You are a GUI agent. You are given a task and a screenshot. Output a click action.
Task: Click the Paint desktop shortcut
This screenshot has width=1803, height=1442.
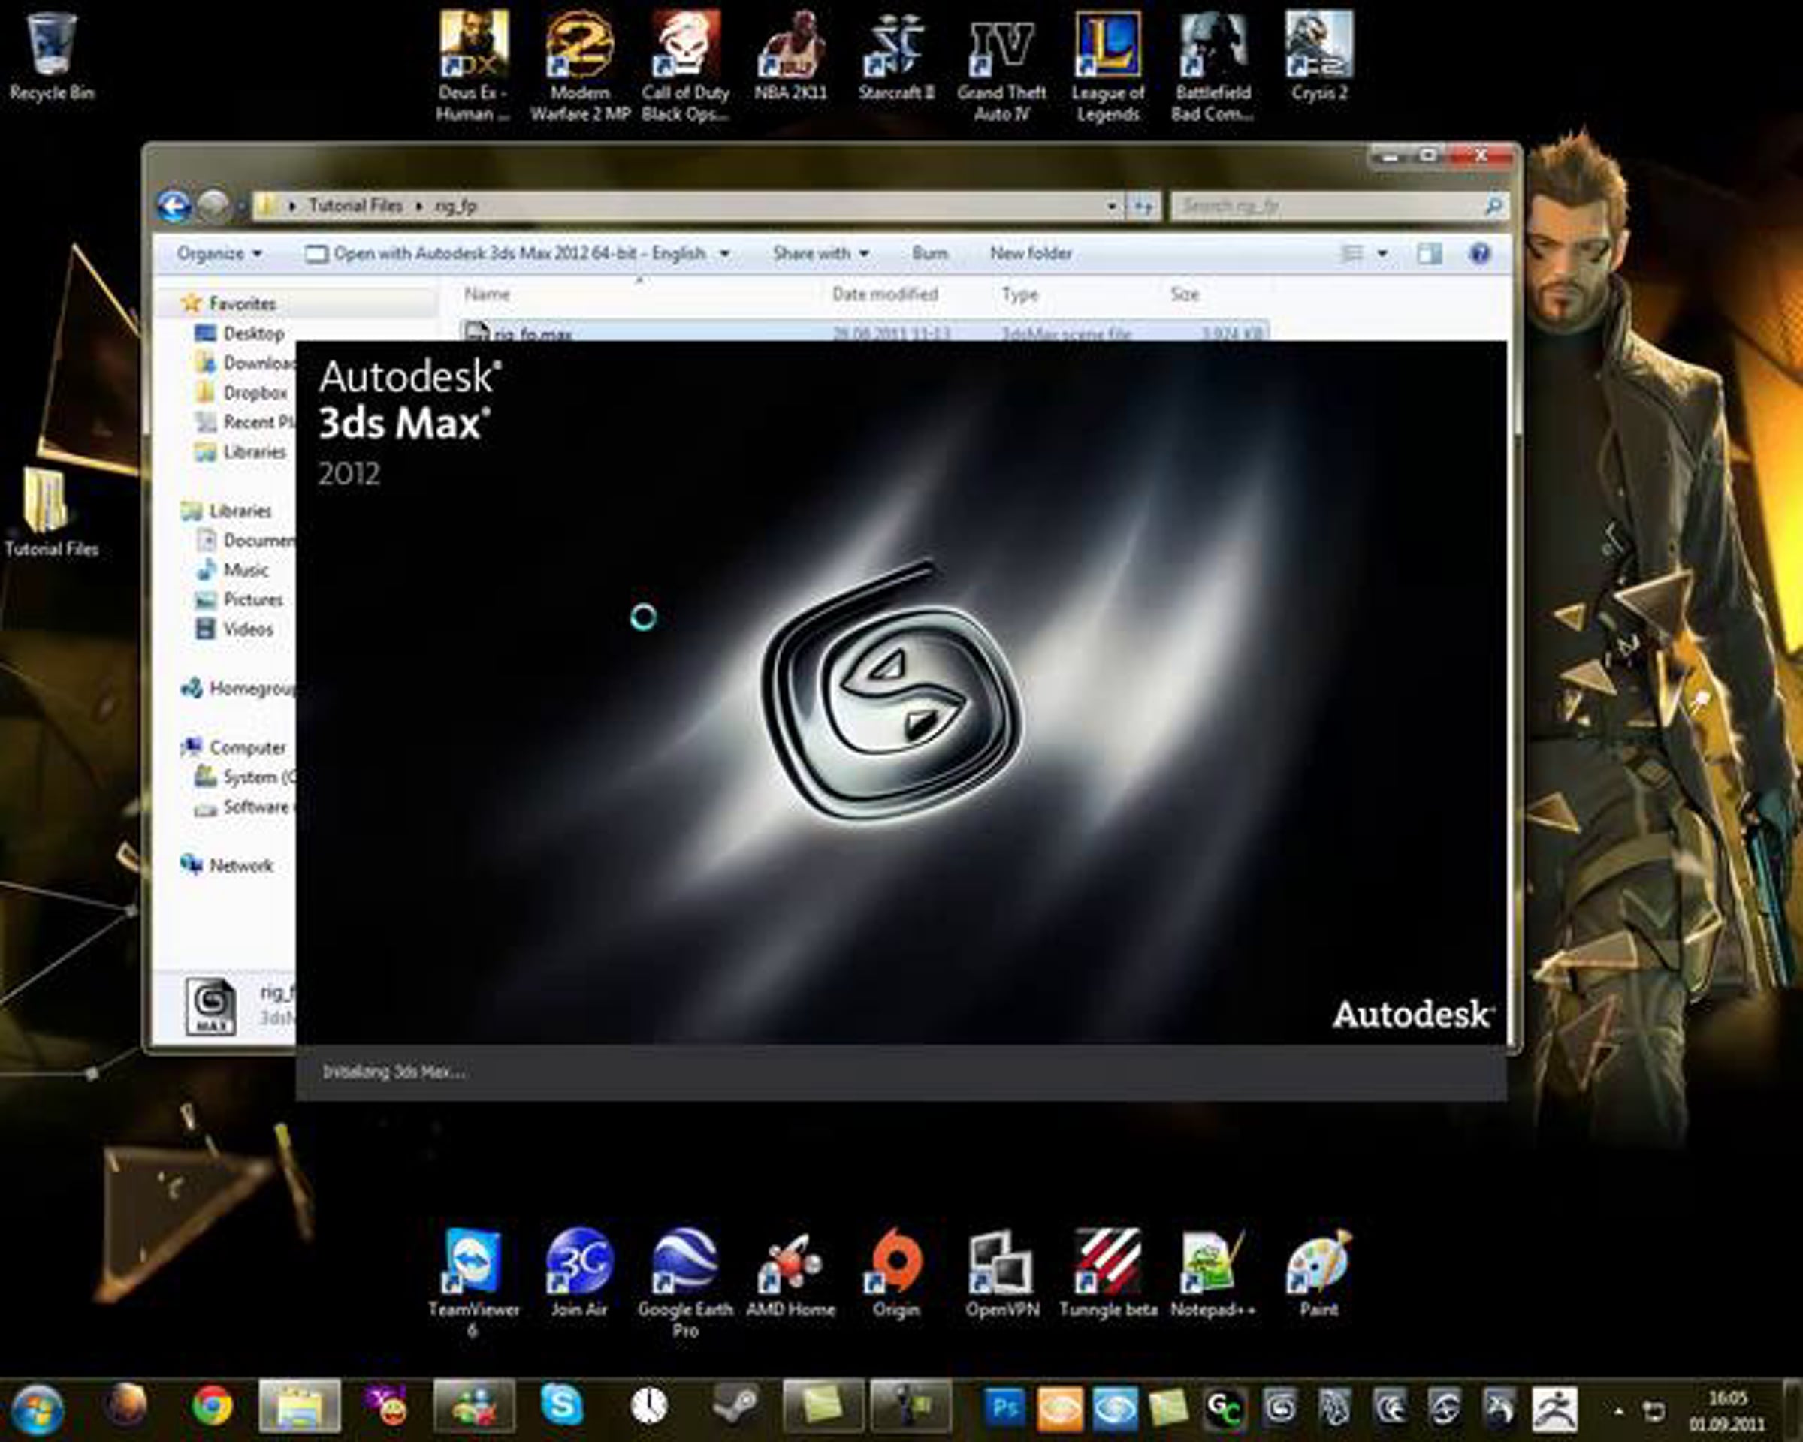tap(1318, 1273)
